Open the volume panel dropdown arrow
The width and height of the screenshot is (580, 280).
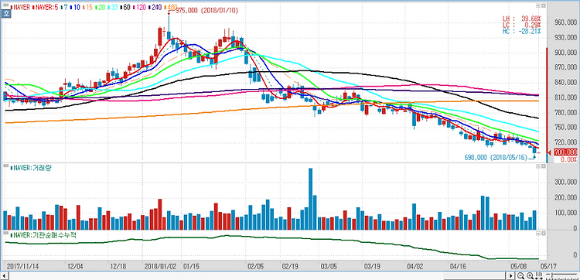(538, 166)
